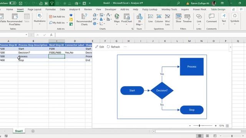Click Get Add-ins button
Viewport: 246px width, 138px height.
pyautogui.click(x=57, y=16)
